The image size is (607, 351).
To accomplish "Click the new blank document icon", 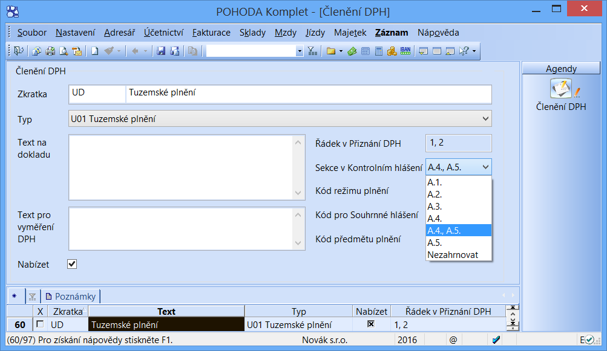I will point(95,51).
